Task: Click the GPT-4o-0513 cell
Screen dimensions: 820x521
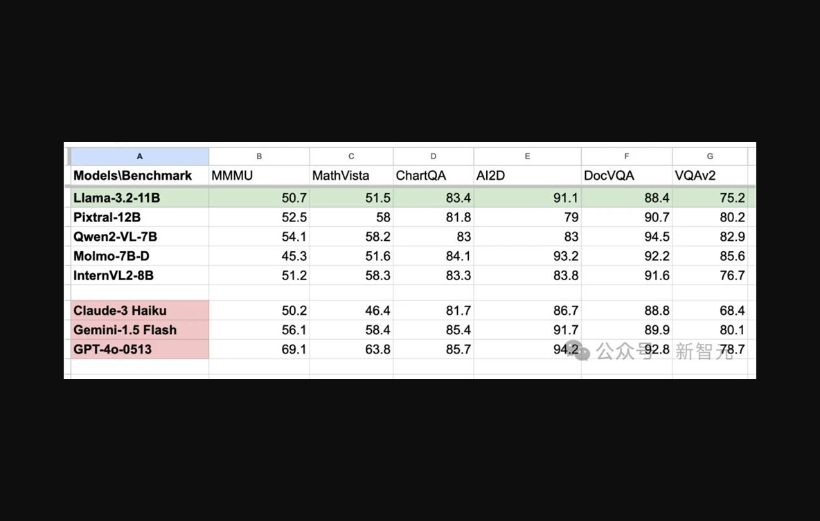Action: click(112, 349)
